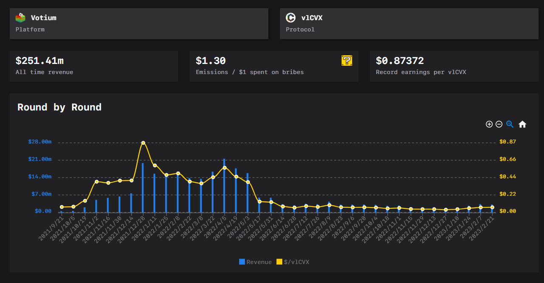
Task: Click the last data point at 2023/2/21
Action: [x=492, y=207]
